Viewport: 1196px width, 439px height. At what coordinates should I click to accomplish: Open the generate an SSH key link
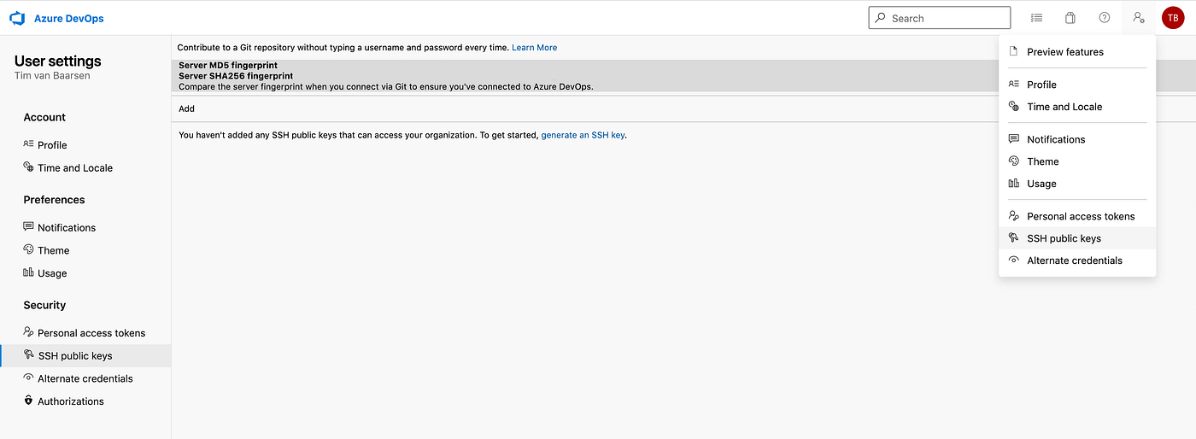click(583, 135)
